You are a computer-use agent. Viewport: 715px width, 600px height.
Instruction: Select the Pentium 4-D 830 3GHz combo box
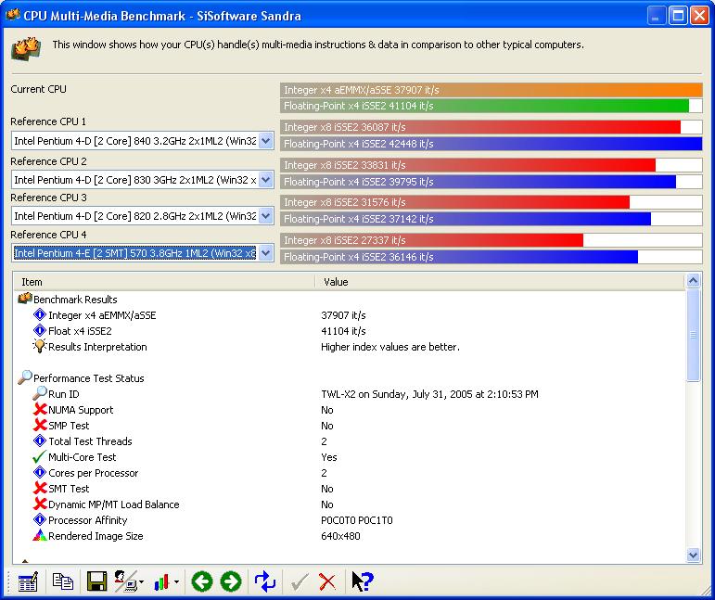click(142, 180)
